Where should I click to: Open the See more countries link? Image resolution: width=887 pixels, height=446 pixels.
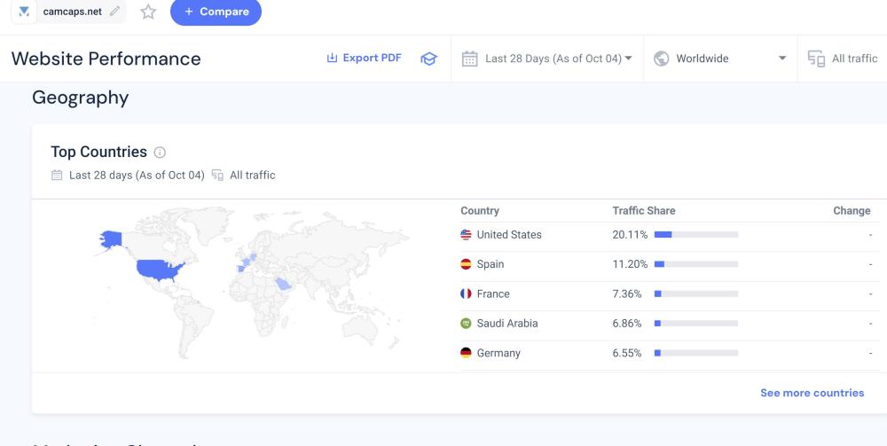(x=812, y=393)
